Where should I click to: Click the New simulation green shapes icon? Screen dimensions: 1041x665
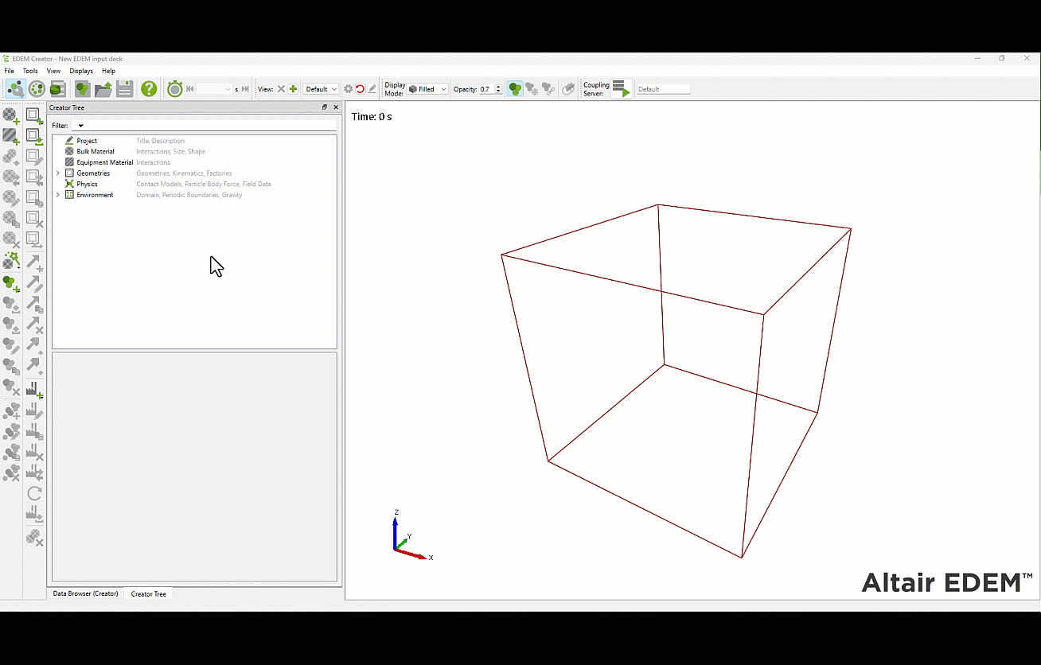click(82, 89)
